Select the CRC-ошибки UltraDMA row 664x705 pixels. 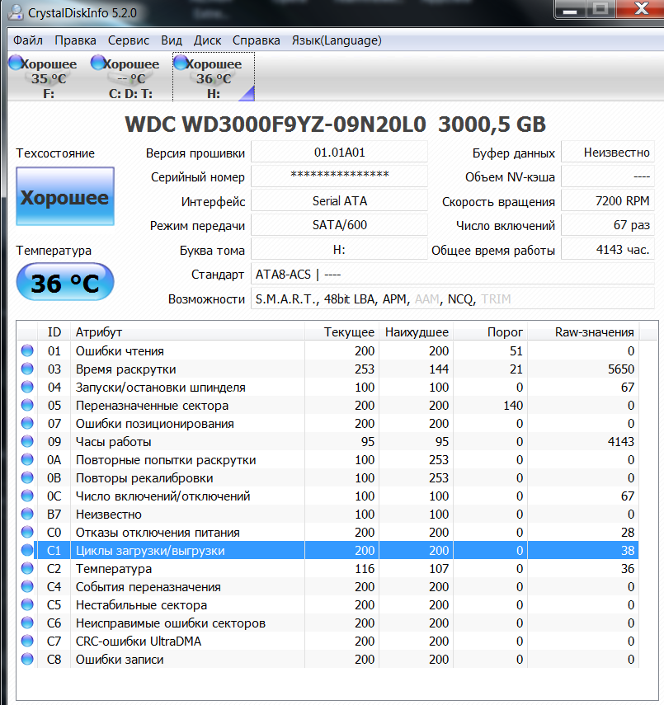(x=328, y=641)
